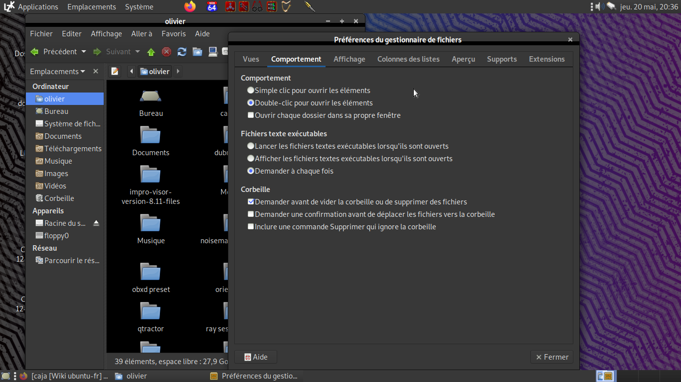Go to the home folder via toolbar

pos(197,52)
